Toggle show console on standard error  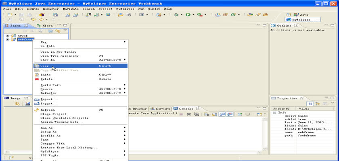pyautogui.click(x=230, y=114)
